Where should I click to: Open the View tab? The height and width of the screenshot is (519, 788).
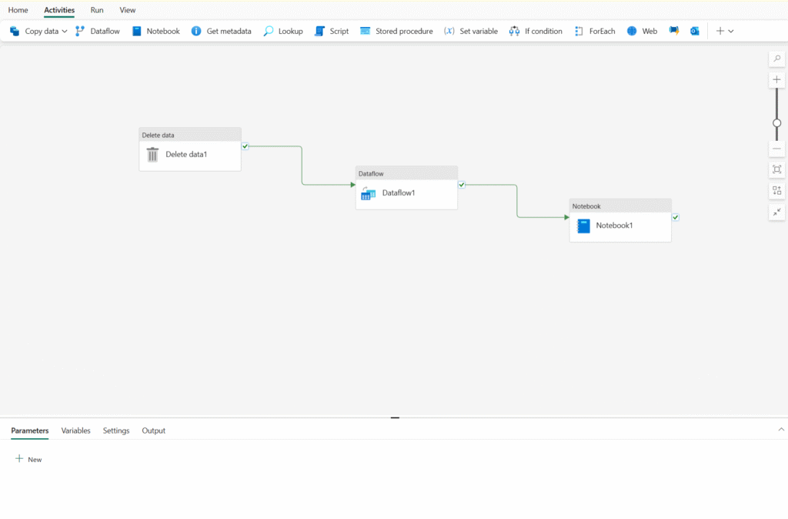(128, 10)
